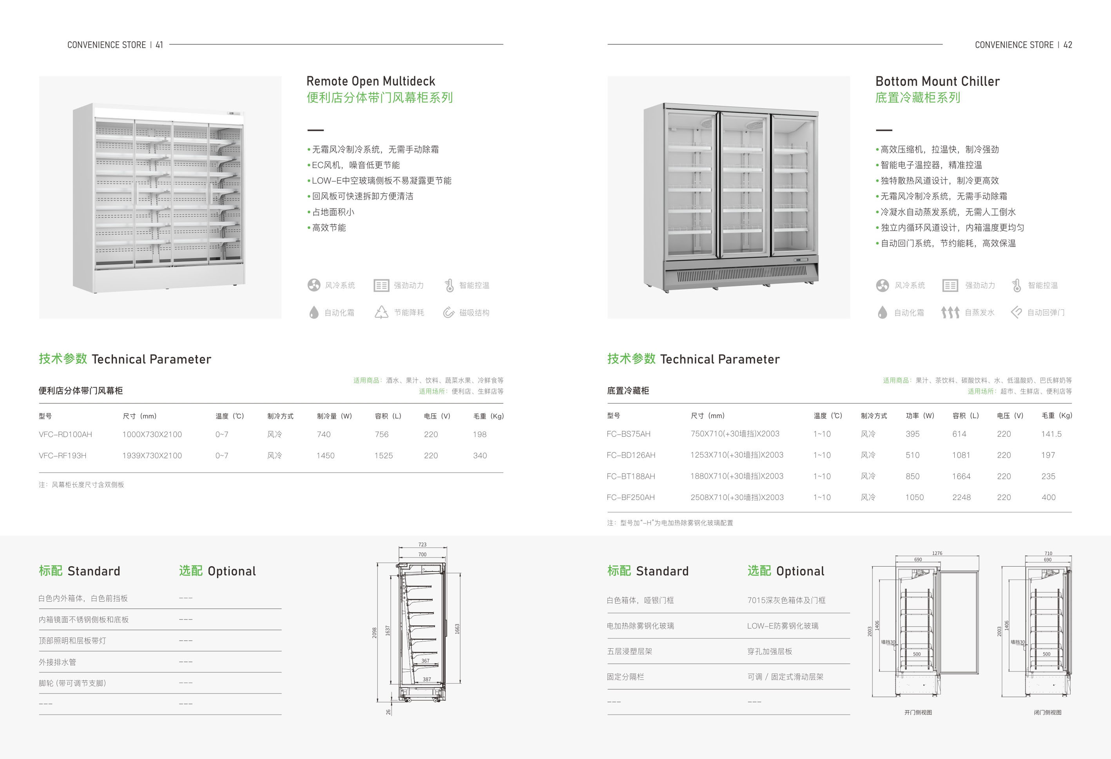Click the Bottom Mount Chiller product photo
This screenshot has width=1111, height=759.
[x=729, y=198]
